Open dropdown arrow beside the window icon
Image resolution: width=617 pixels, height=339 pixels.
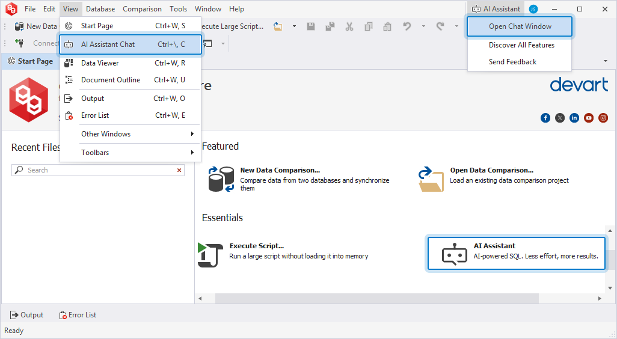coord(223,43)
